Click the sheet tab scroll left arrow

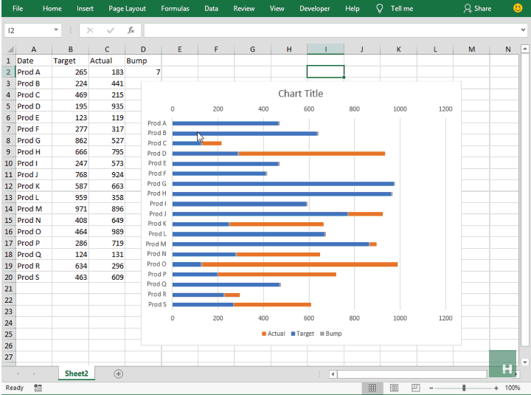click(x=18, y=374)
